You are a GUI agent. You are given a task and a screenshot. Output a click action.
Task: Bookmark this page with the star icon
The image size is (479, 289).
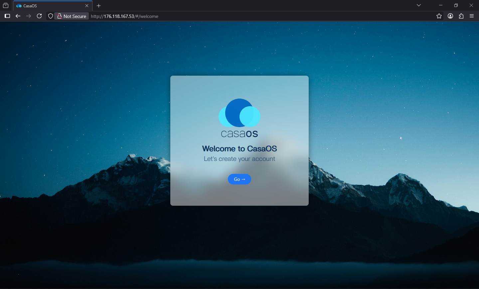(439, 16)
